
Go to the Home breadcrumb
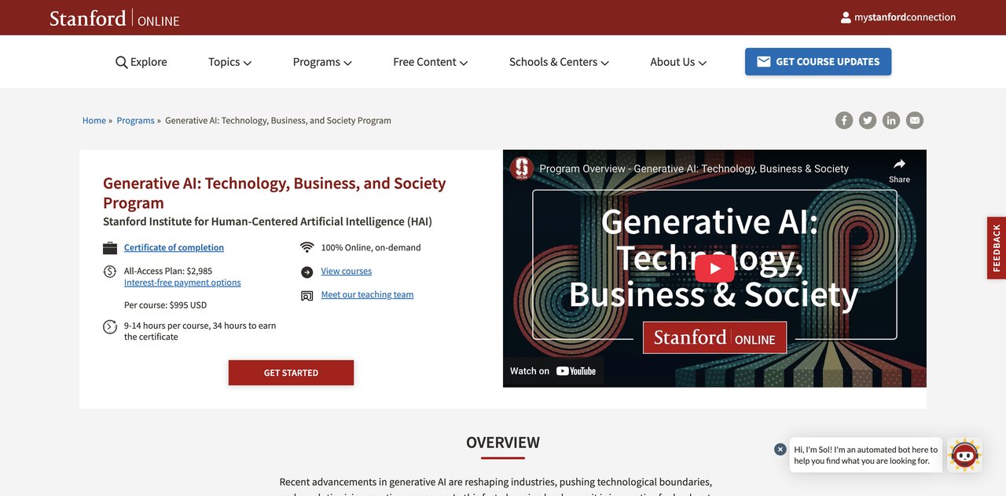click(94, 120)
